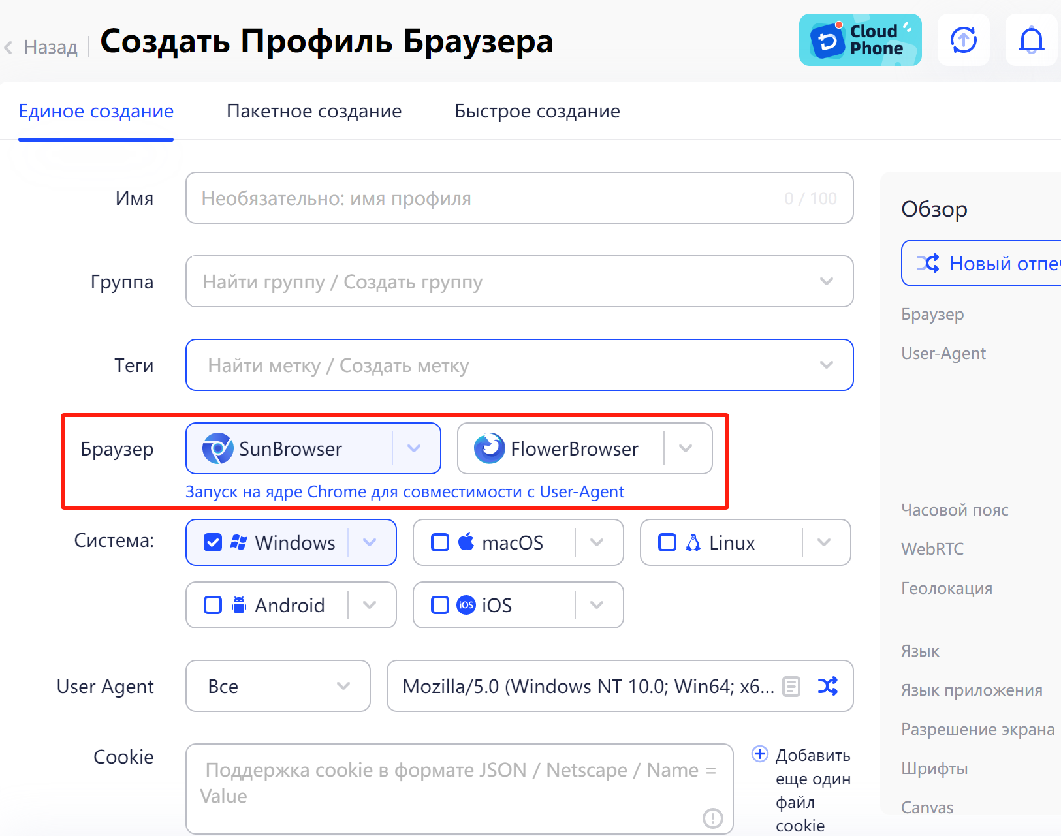The height and width of the screenshot is (836, 1061).
Task: Open the User Agent Все dropdown
Action: tap(278, 686)
